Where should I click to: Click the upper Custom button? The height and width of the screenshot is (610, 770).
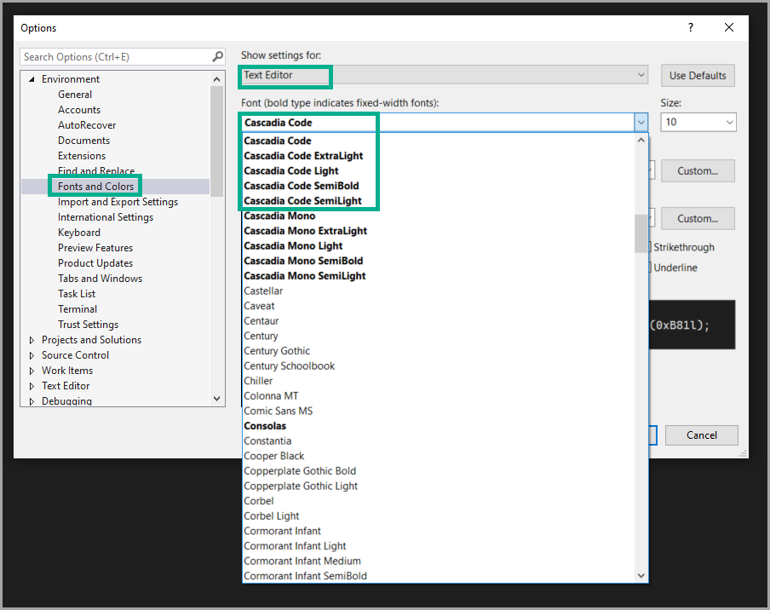pyautogui.click(x=697, y=170)
